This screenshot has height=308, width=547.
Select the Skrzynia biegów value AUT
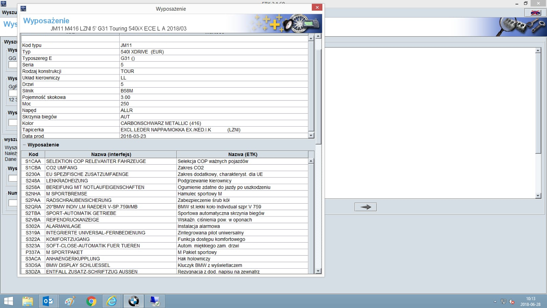125,117
